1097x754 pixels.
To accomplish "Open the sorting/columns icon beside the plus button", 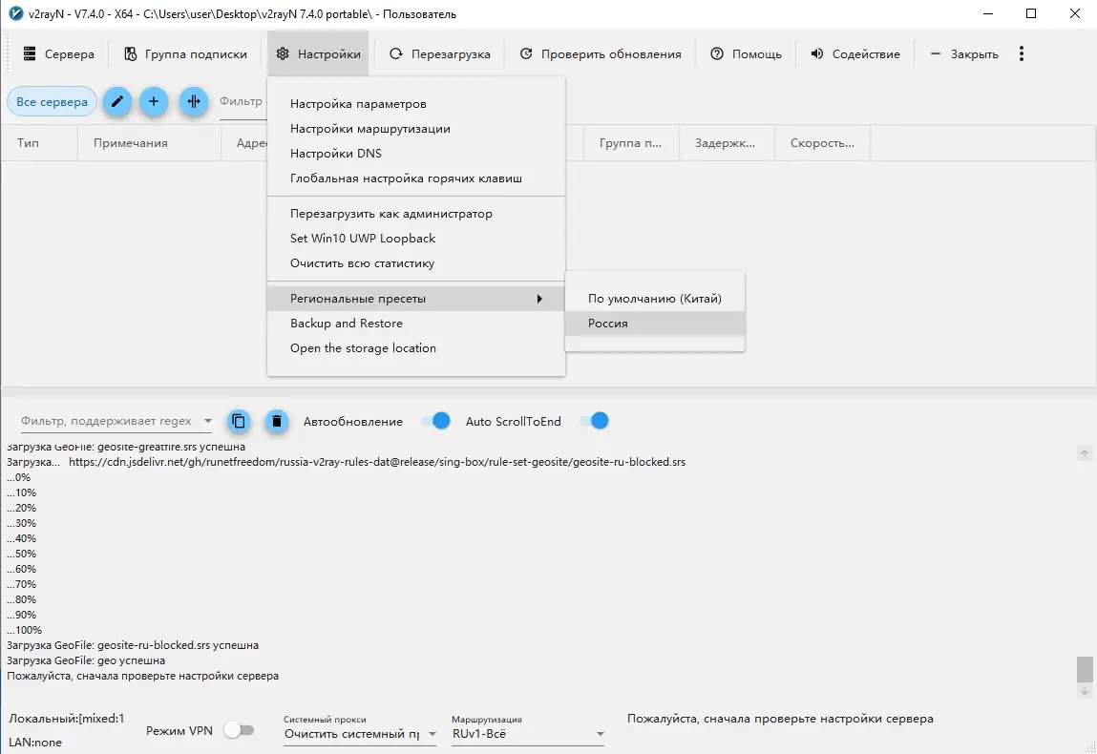I will click(x=194, y=101).
